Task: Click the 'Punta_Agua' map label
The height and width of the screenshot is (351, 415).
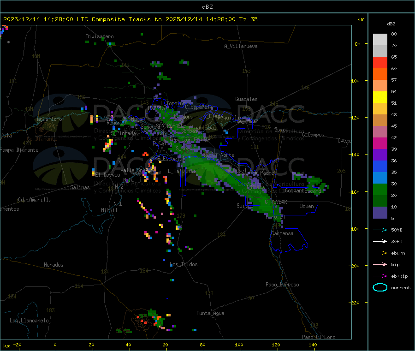Action: pyautogui.click(x=210, y=313)
